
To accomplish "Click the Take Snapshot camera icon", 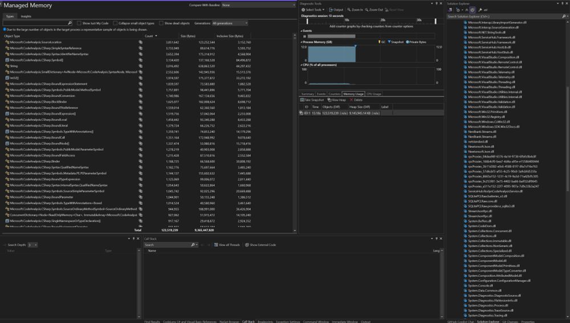I will tap(302, 100).
